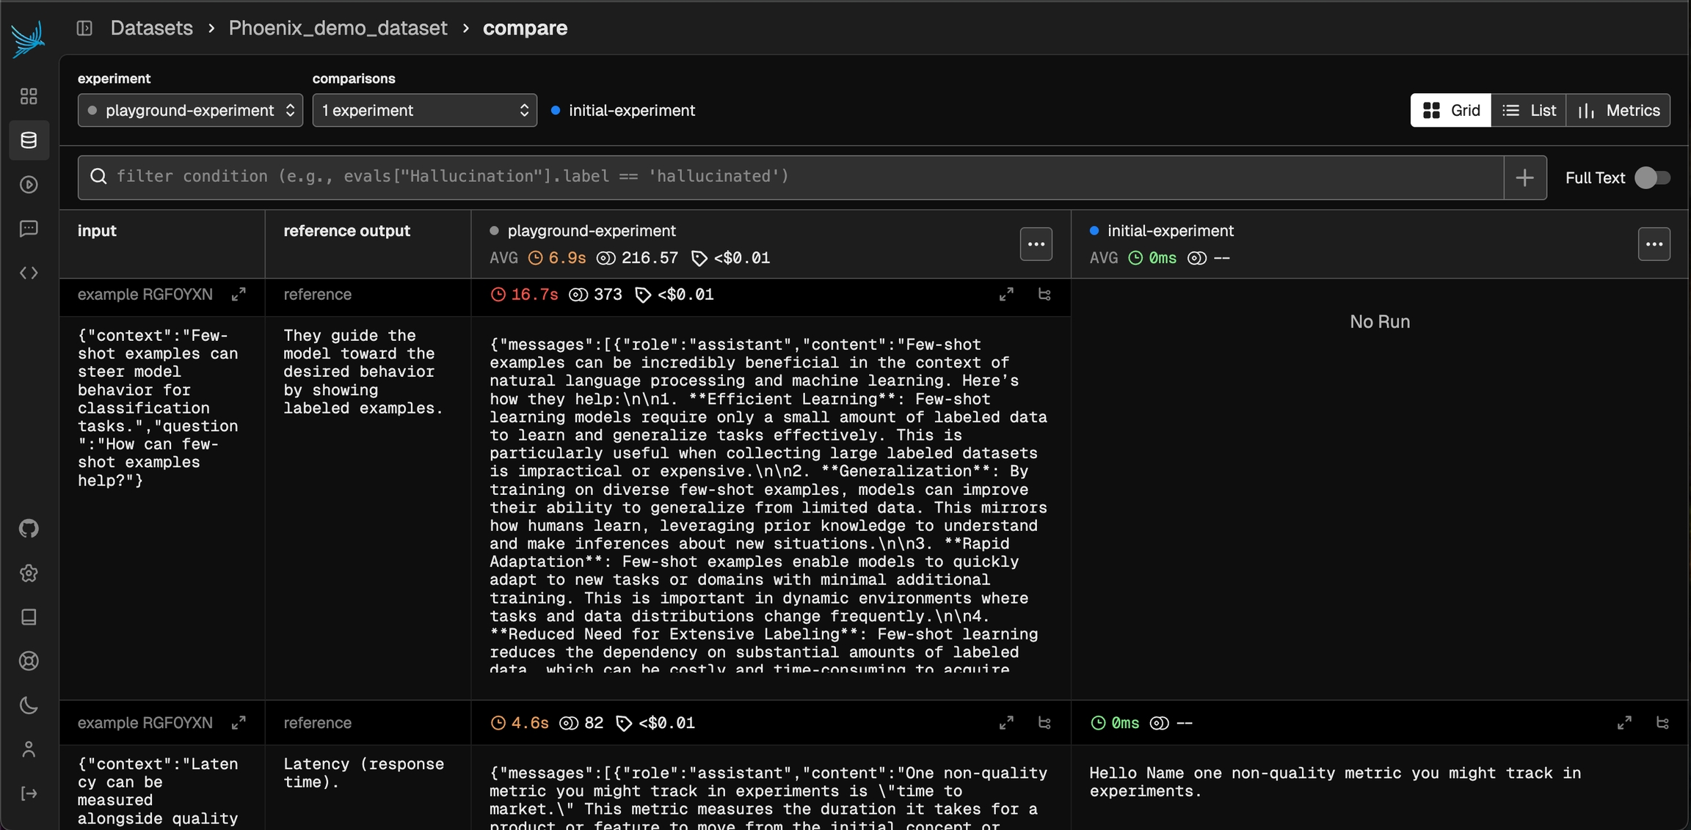Switch to the List view
1691x830 pixels.
(1529, 110)
